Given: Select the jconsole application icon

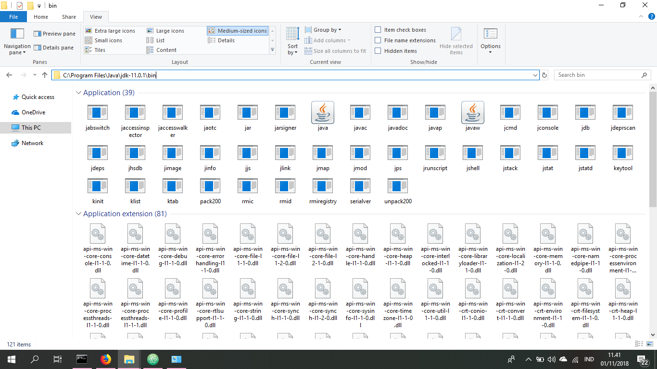Looking at the screenshot, I should coord(548,112).
